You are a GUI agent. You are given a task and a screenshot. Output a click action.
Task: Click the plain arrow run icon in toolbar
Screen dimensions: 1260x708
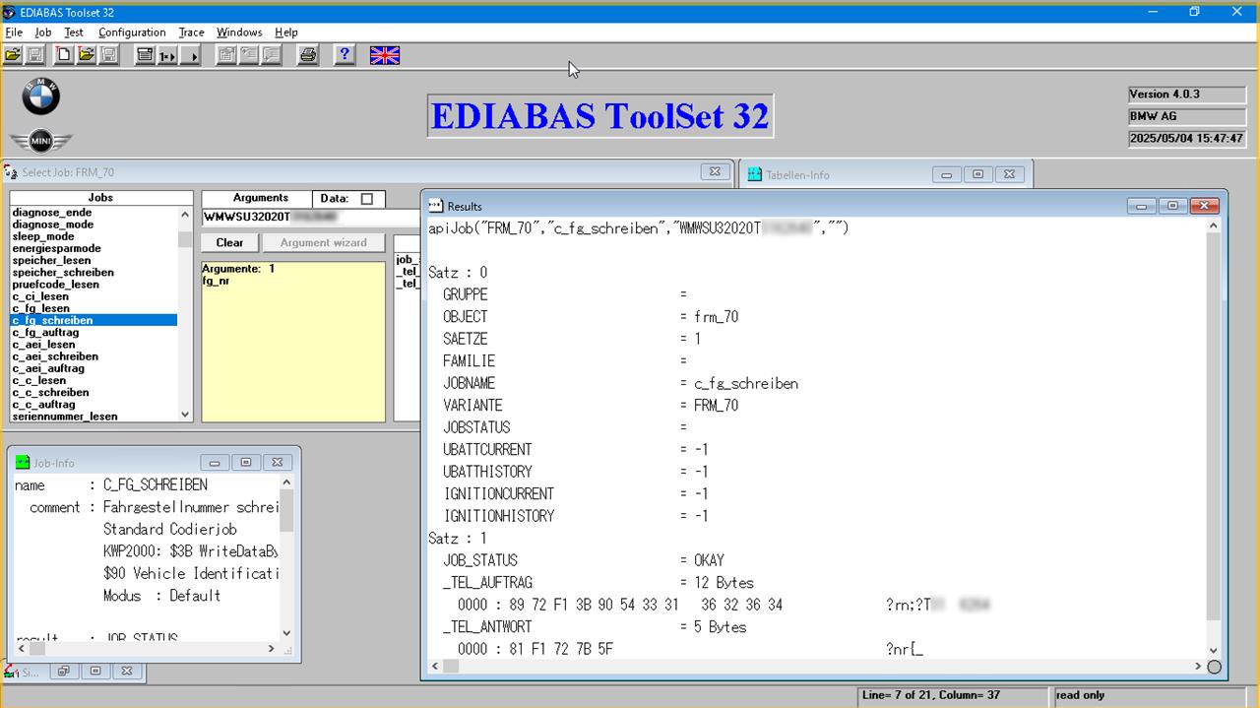point(190,55)
